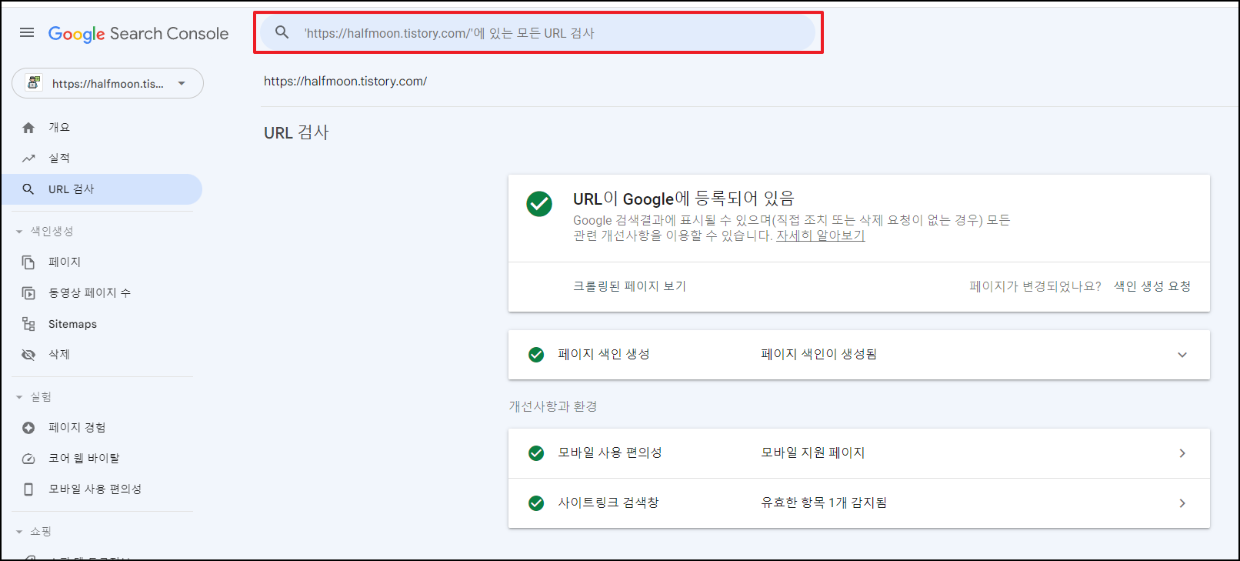Click '사이트링크 검색창' row label
Image resolution: width=1240 pixels, height=561 pixels.
point(608,503)
